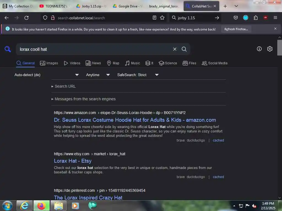The width and height of the screenshot is (282, 211).
Task: Click the Refresh Firefox button
Action: click(236, 29)
